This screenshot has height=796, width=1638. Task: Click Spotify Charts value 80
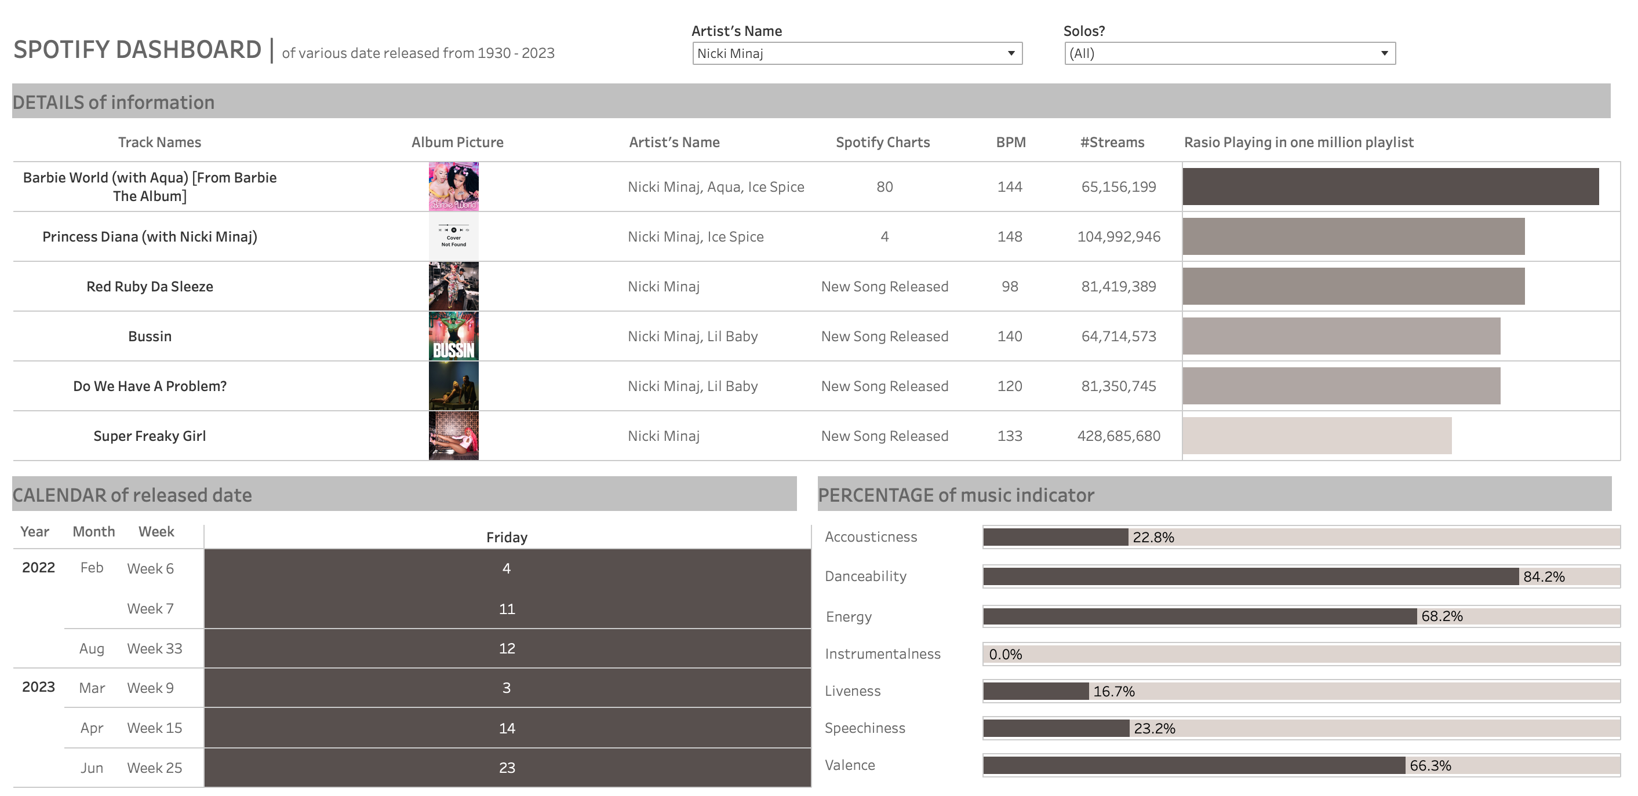click(x=884, y=187)
